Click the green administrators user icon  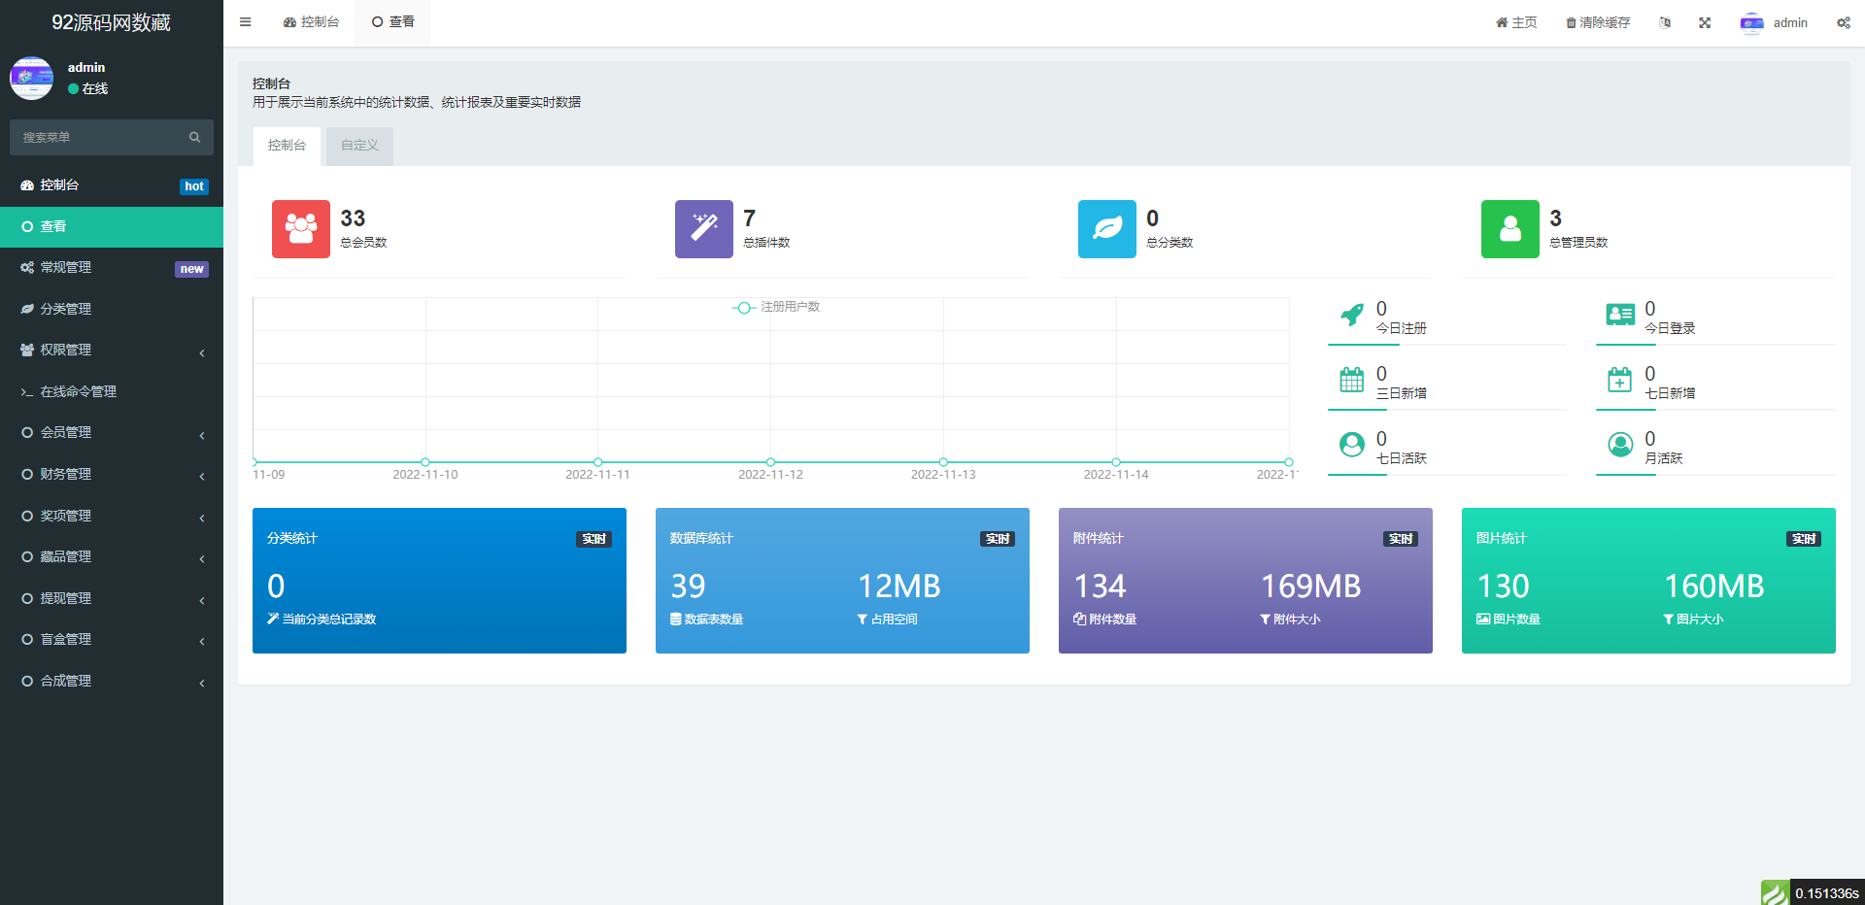1510,229
